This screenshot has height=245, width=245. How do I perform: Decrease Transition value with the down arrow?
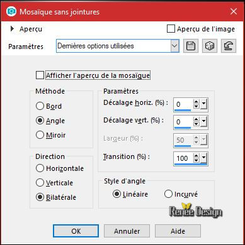coord(196,161)
